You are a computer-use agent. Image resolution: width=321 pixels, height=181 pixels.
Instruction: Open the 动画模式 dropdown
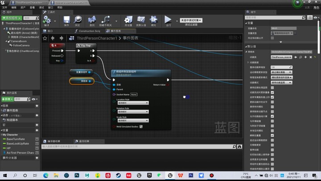coord(281,83)
